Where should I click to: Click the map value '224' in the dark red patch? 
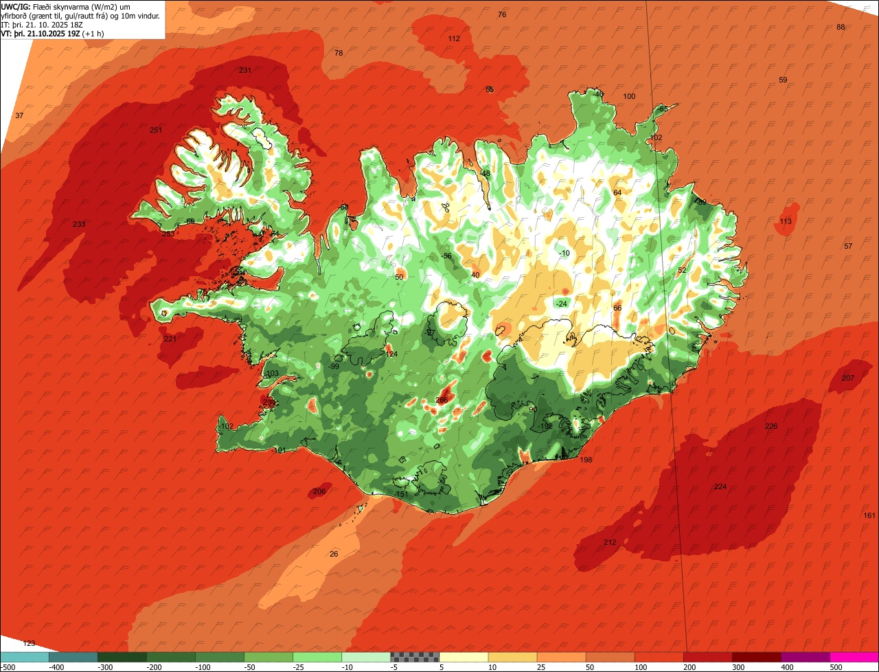[720, 486]
